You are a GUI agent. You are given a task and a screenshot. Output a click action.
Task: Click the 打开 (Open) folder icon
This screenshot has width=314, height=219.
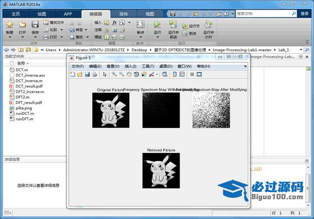coord(22,25)
